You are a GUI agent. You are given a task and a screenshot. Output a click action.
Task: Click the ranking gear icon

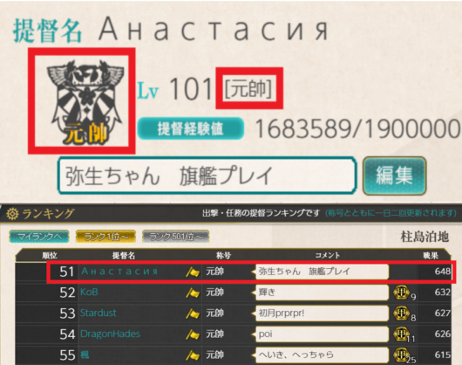tap(12, 214)
